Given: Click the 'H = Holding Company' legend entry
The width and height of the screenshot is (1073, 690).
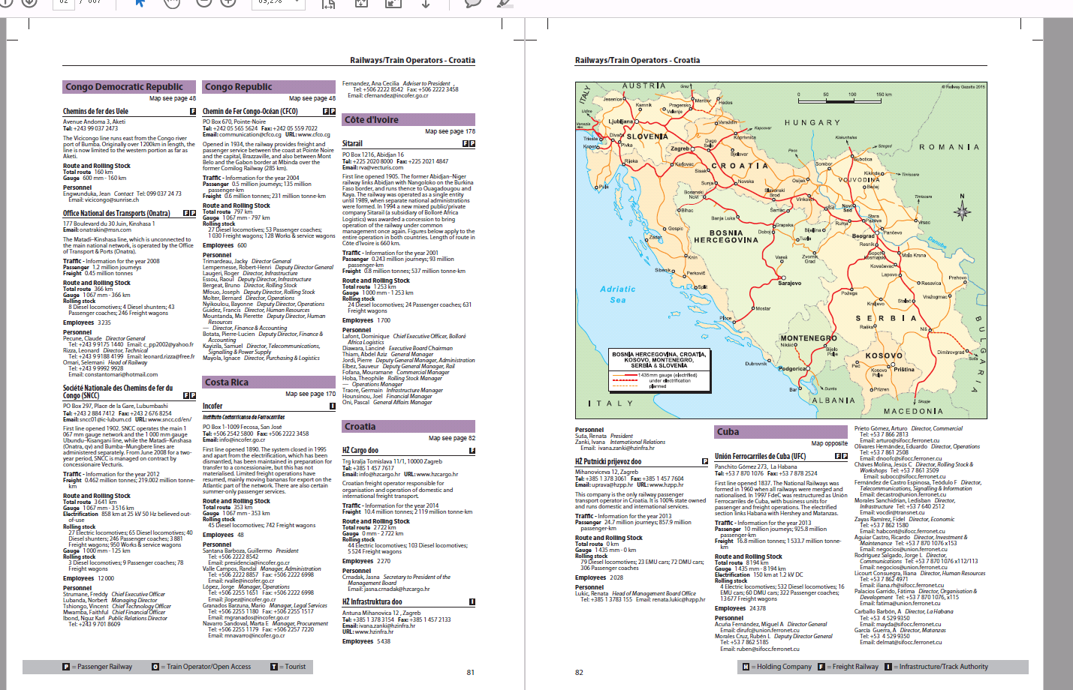Looking at the screenshot, I should 777,666.
